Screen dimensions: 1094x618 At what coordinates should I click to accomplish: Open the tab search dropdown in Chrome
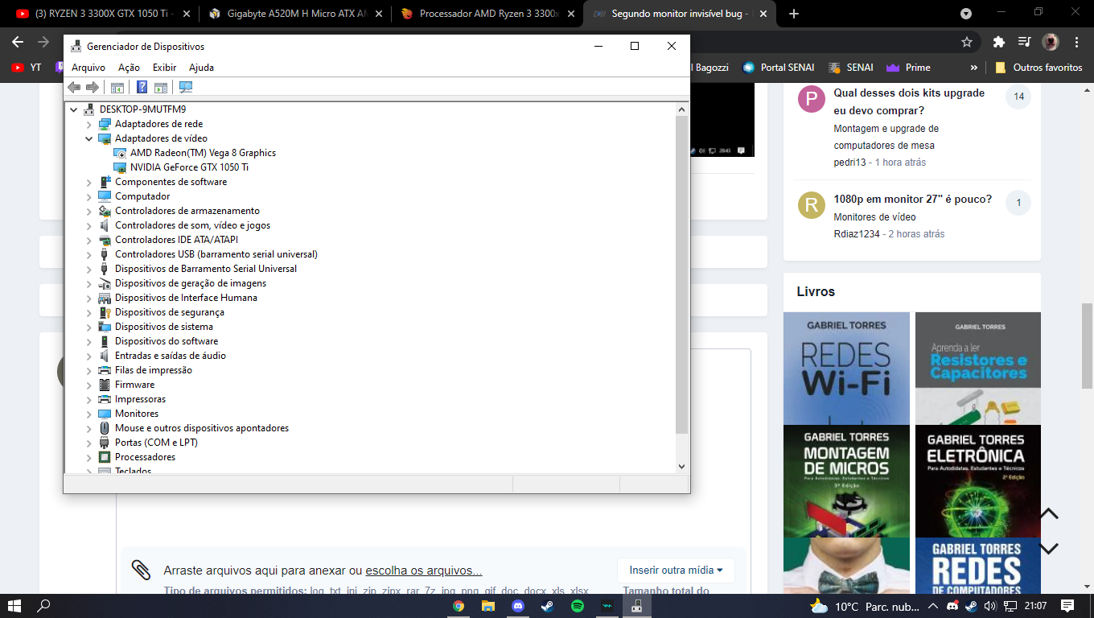[x=966, y=14]
